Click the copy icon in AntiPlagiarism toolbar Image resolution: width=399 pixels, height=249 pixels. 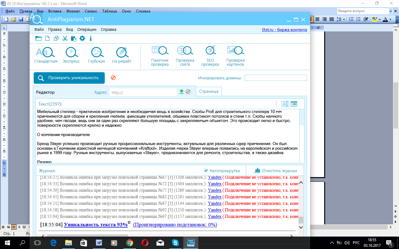tap(56, 39)
